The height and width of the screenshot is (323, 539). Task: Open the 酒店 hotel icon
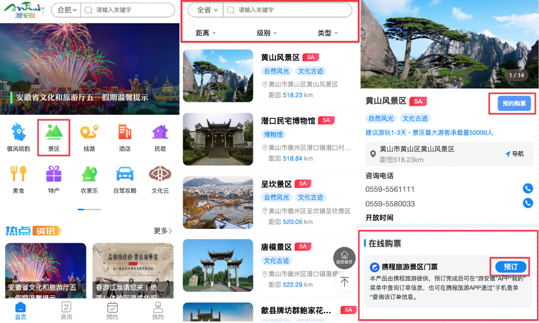coord(125,132)
